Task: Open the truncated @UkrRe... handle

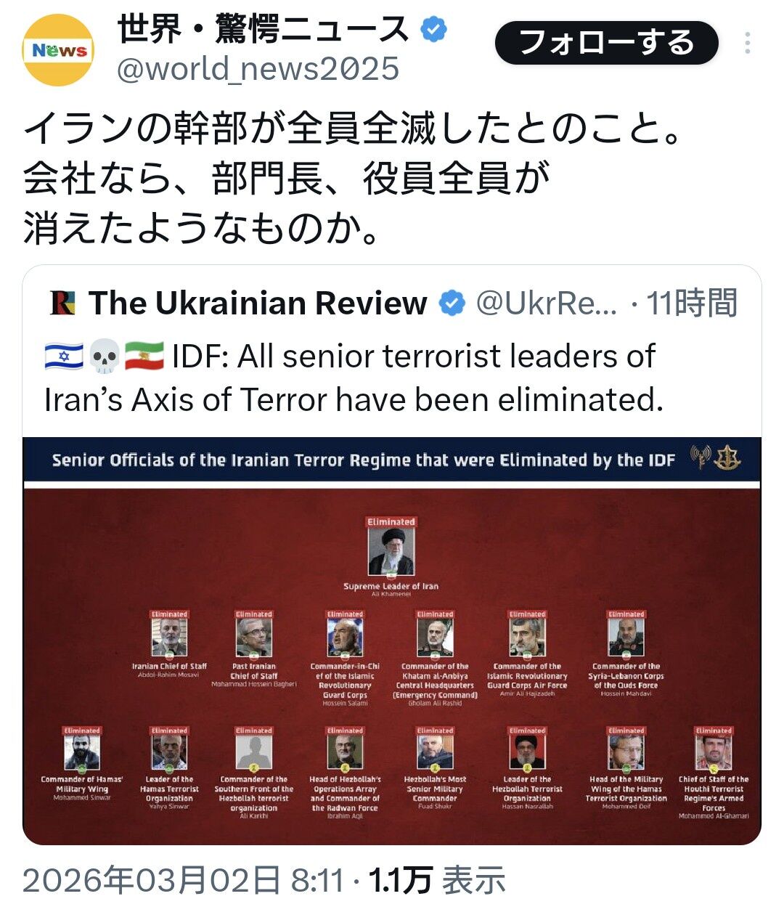Action: pos(546,304)
